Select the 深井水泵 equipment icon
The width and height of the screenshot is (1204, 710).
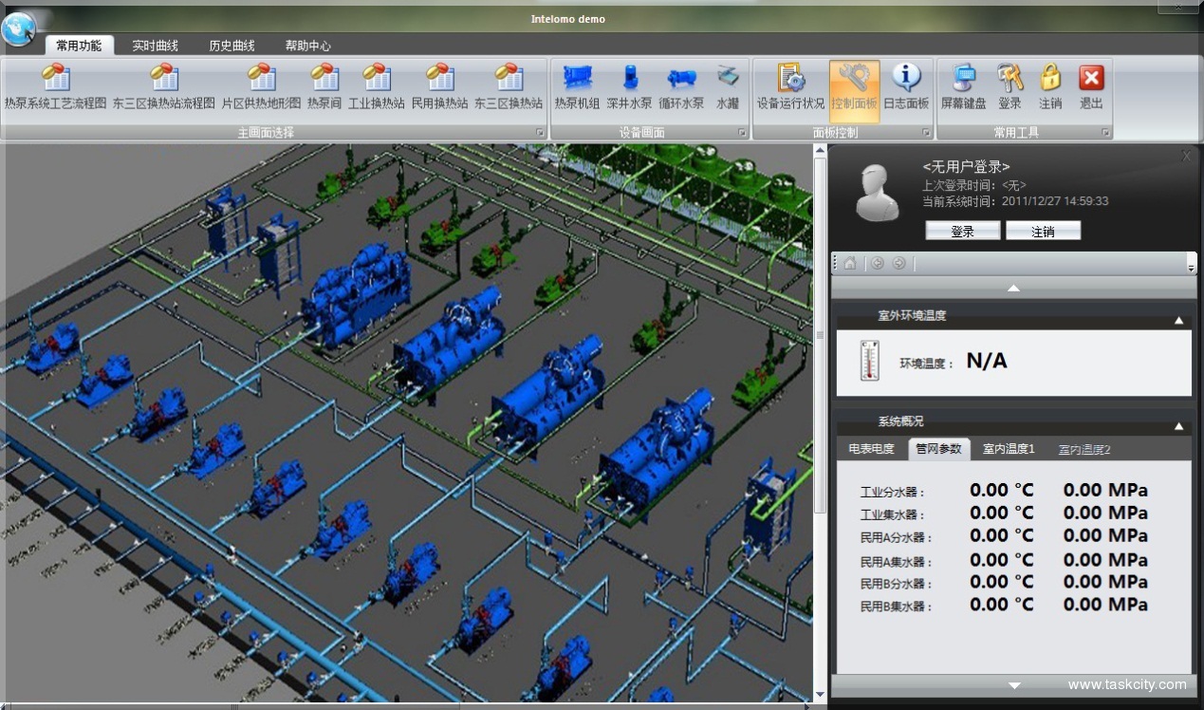click(x=630, y=87)
